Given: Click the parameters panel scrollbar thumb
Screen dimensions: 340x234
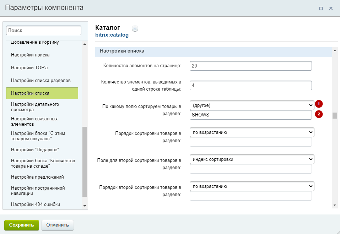Looking at the screenshot, I should click(x=335, y=115).
